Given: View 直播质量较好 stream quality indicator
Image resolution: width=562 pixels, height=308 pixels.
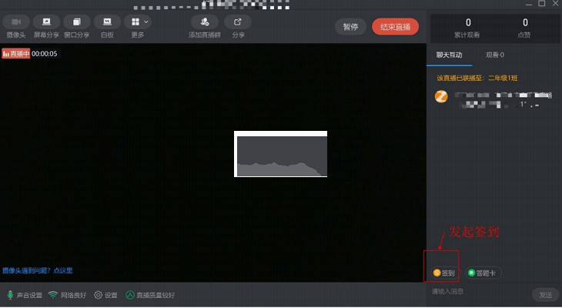Looking at the screenshot, I should [150, 295].
